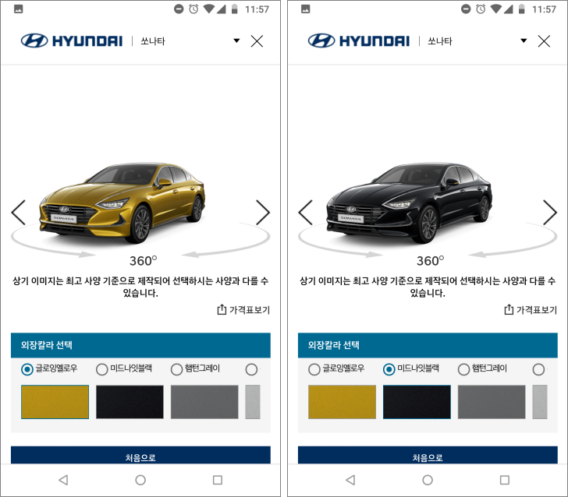Tap the image notification icon in left status bar
Screen dimensions: 568x497
(x=19, y=9)
